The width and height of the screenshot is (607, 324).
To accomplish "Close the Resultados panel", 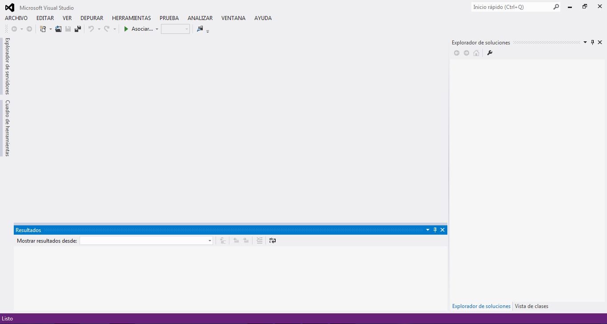I will tap(442, 230).
